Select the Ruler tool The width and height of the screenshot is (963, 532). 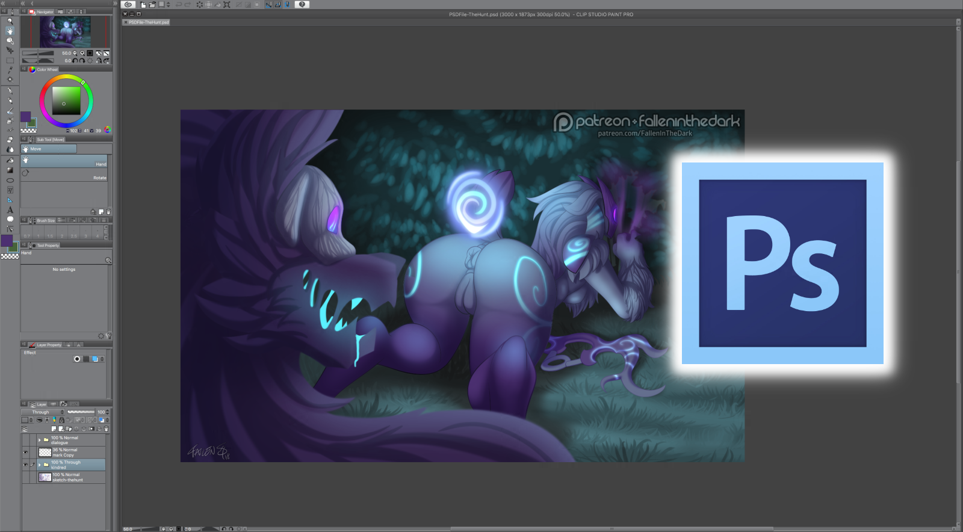tap(10, 200)
